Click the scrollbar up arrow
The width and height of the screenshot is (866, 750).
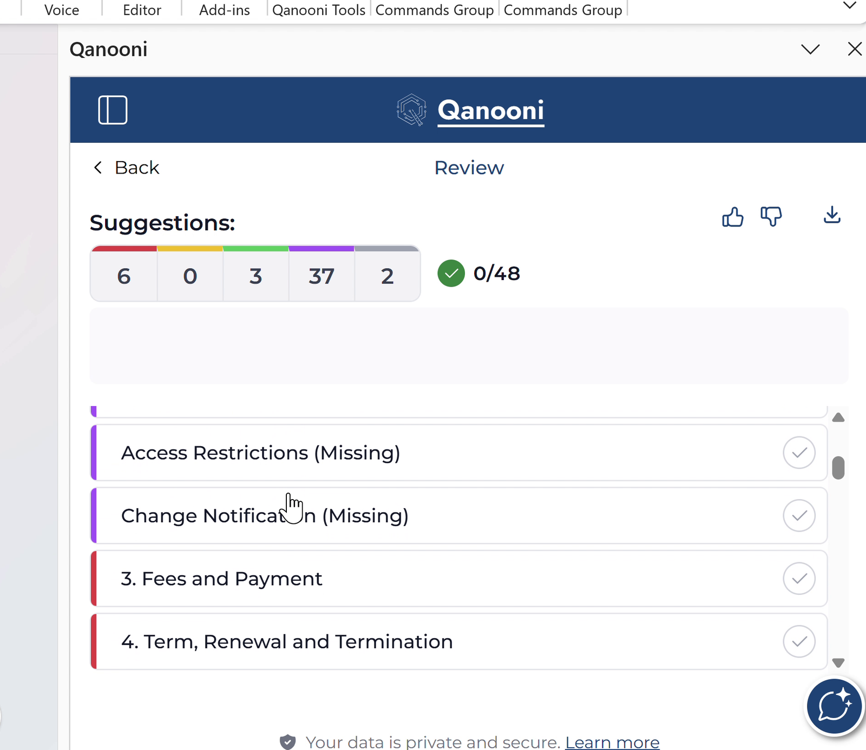tap(838, 417)
